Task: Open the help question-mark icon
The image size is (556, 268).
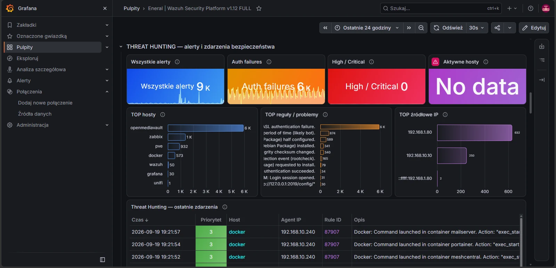Action: [531, 8]
